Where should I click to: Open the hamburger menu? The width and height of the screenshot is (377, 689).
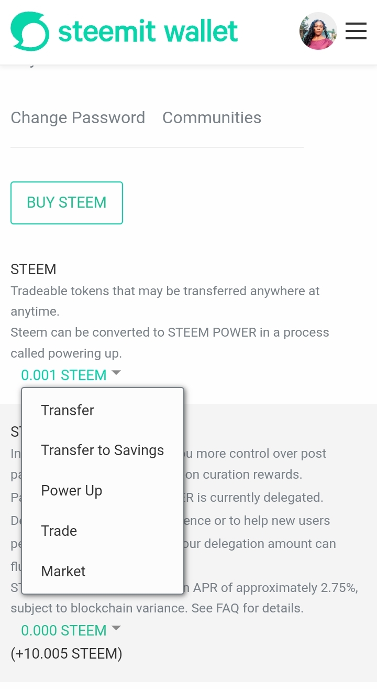pyautogui.click(x=356, y=31)
